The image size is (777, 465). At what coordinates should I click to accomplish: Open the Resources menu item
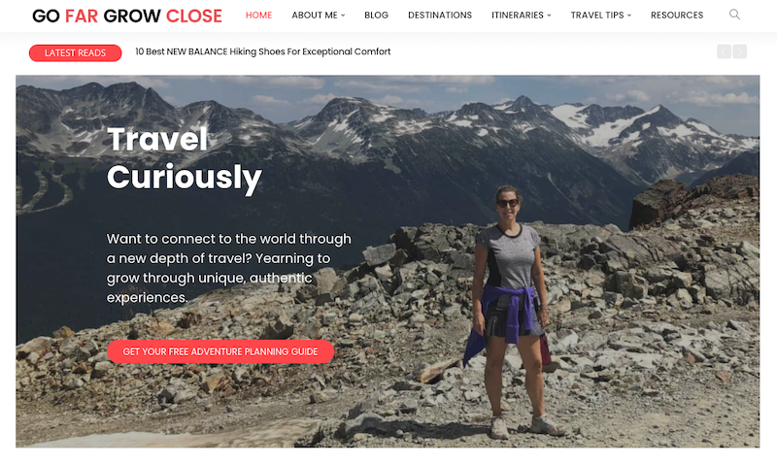[677, 16]
